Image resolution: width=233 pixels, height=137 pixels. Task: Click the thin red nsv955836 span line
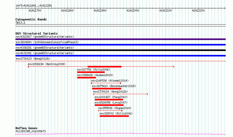(x=110, y=111)
